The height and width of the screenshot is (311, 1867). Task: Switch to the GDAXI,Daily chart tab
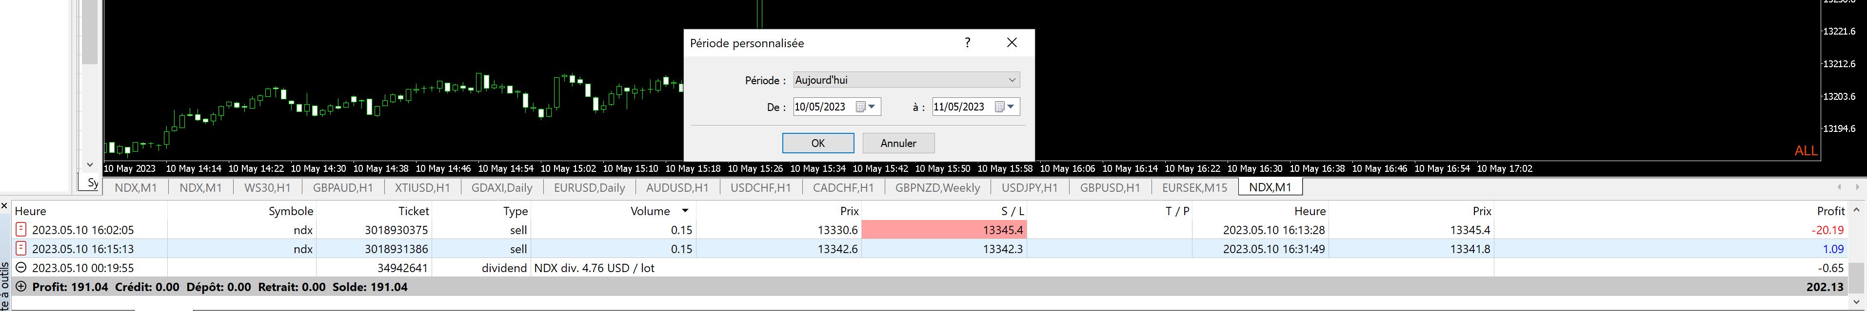(x=501, y=187)
